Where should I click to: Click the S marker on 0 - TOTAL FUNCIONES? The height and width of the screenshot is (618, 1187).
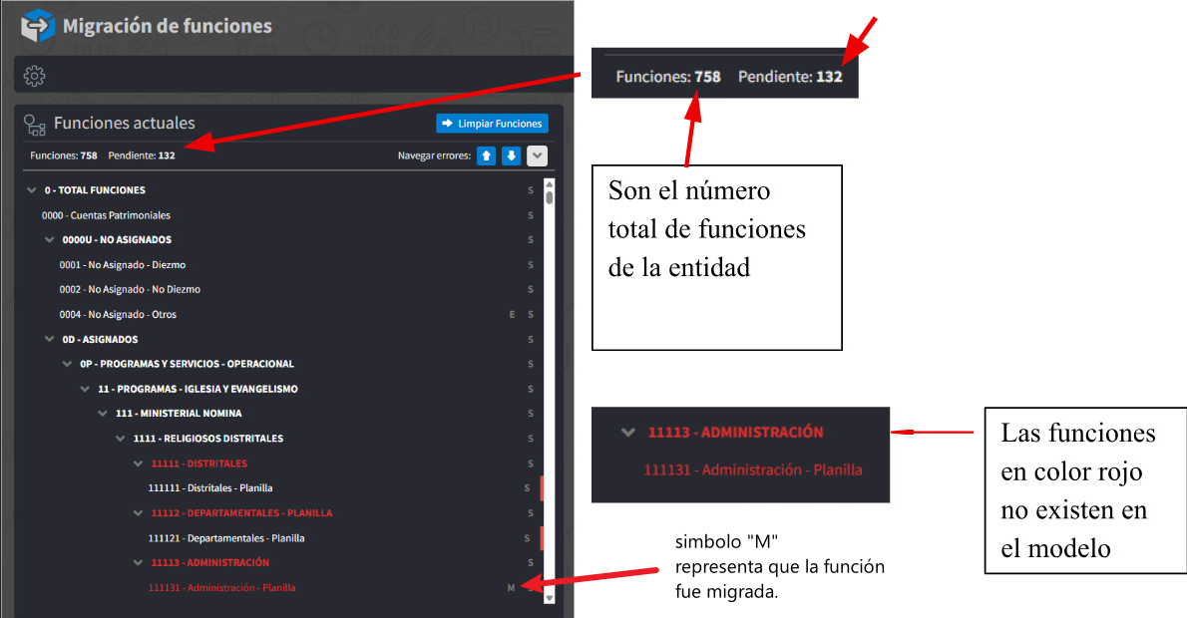531,190
